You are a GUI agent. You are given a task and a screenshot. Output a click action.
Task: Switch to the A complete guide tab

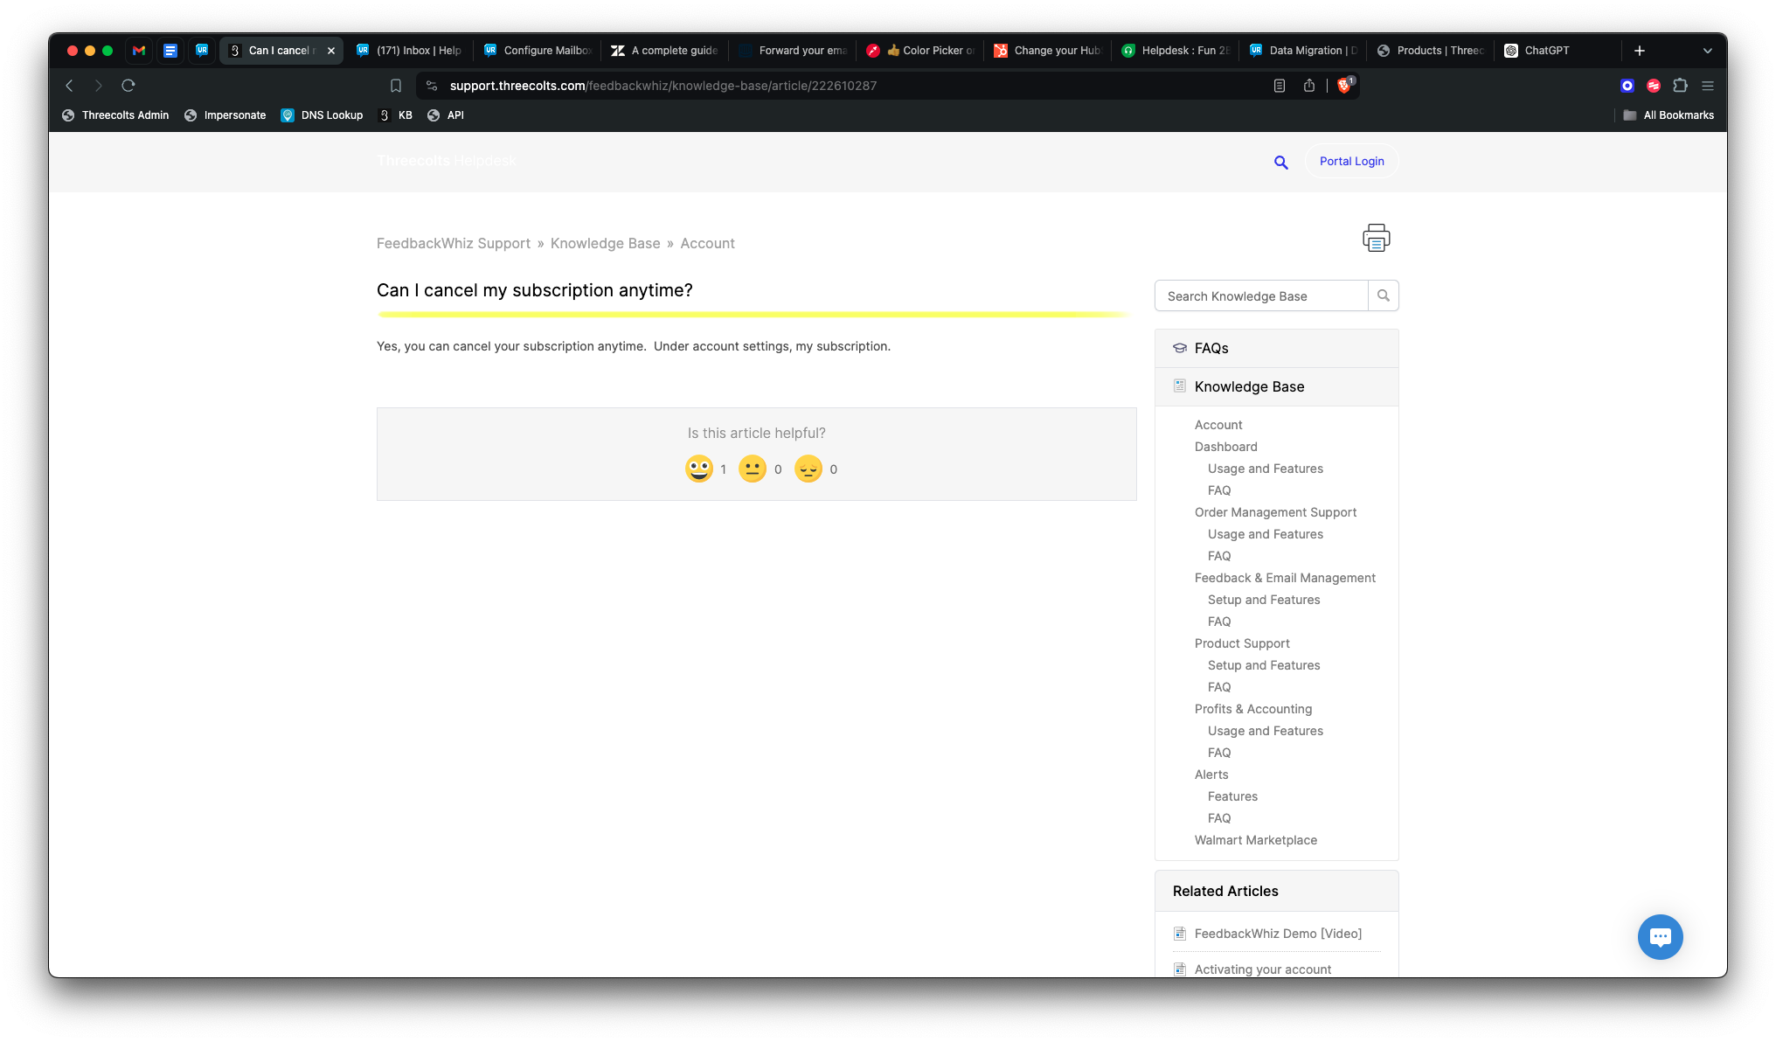pos(665,51)
